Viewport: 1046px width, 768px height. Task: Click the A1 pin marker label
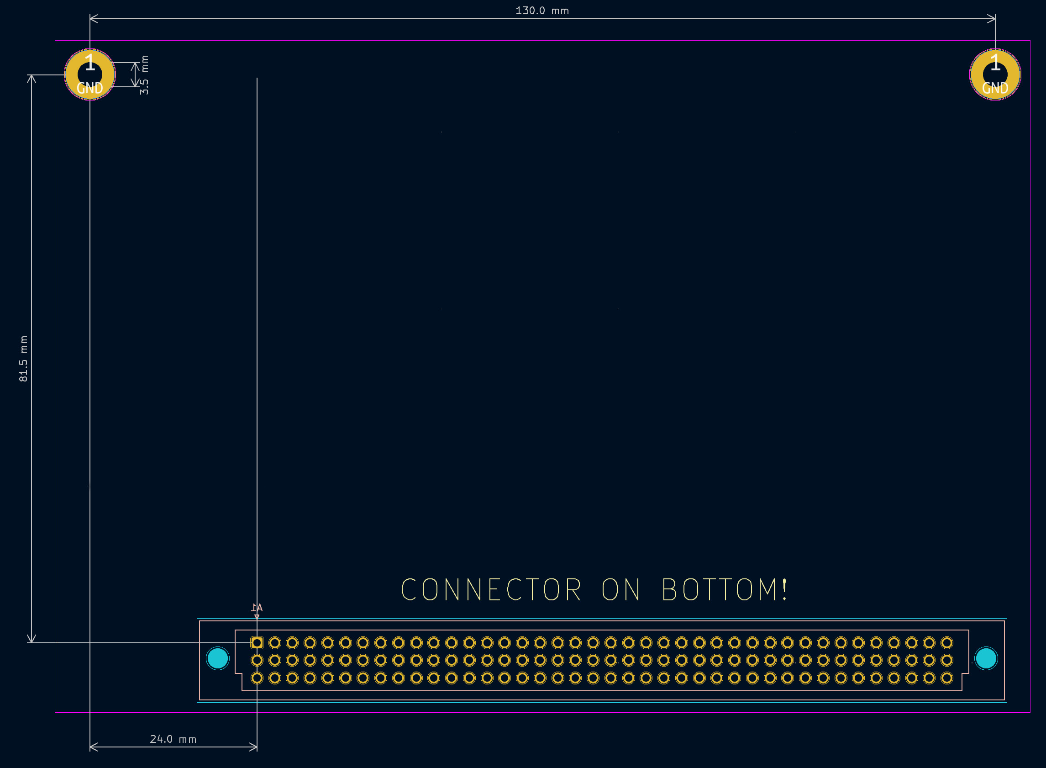pos(257,608)
